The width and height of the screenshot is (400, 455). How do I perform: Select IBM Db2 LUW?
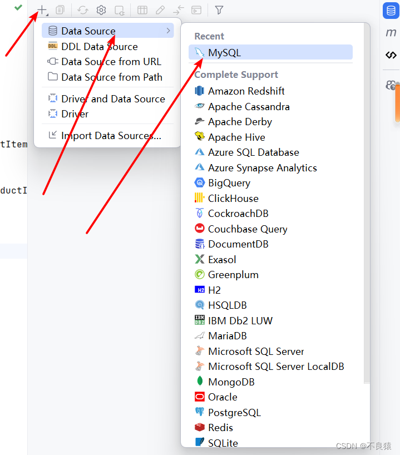270,320
